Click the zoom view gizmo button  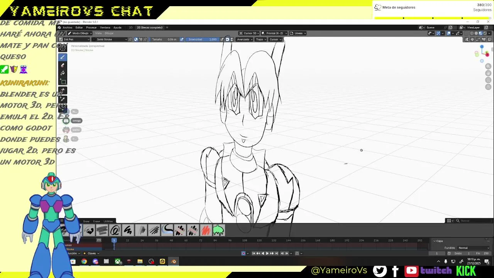(x=488, y=66)
